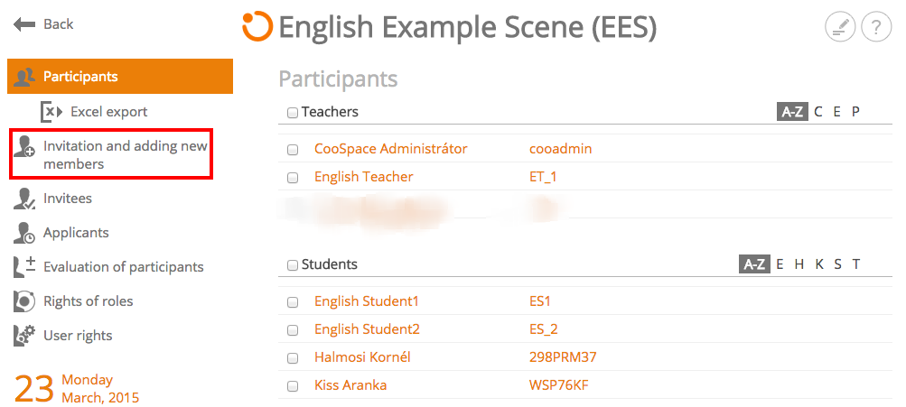
Task: Click the User rights gear icon
Action: (23, 336)
